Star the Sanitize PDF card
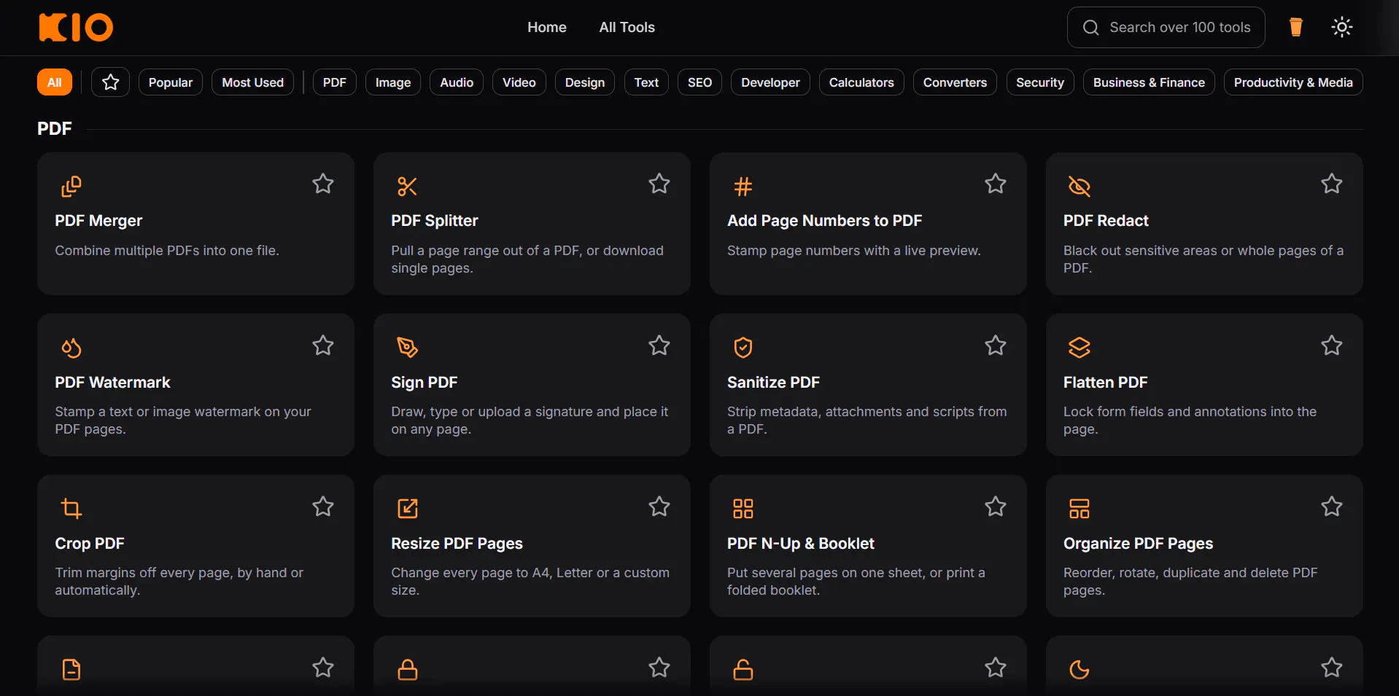Image resolution: width=1399 pixels, height=696 pixels. pyautogui.click(x=996, y=345)
